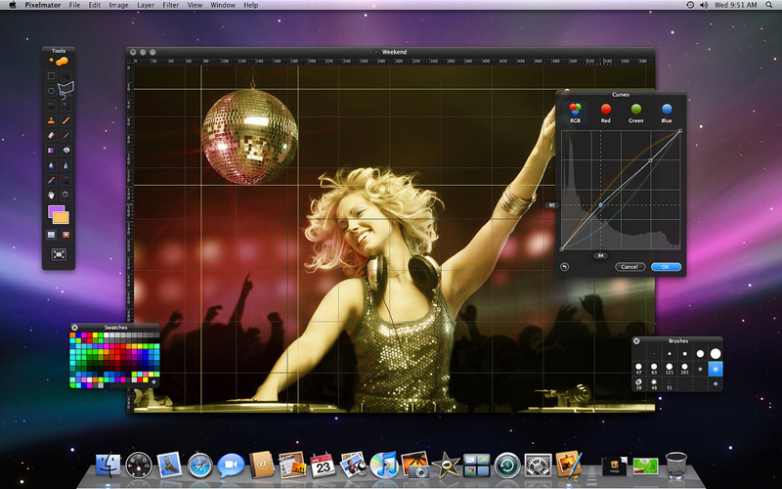
Task: Switch curves to the Blue channel
Action: coord(666,111)
